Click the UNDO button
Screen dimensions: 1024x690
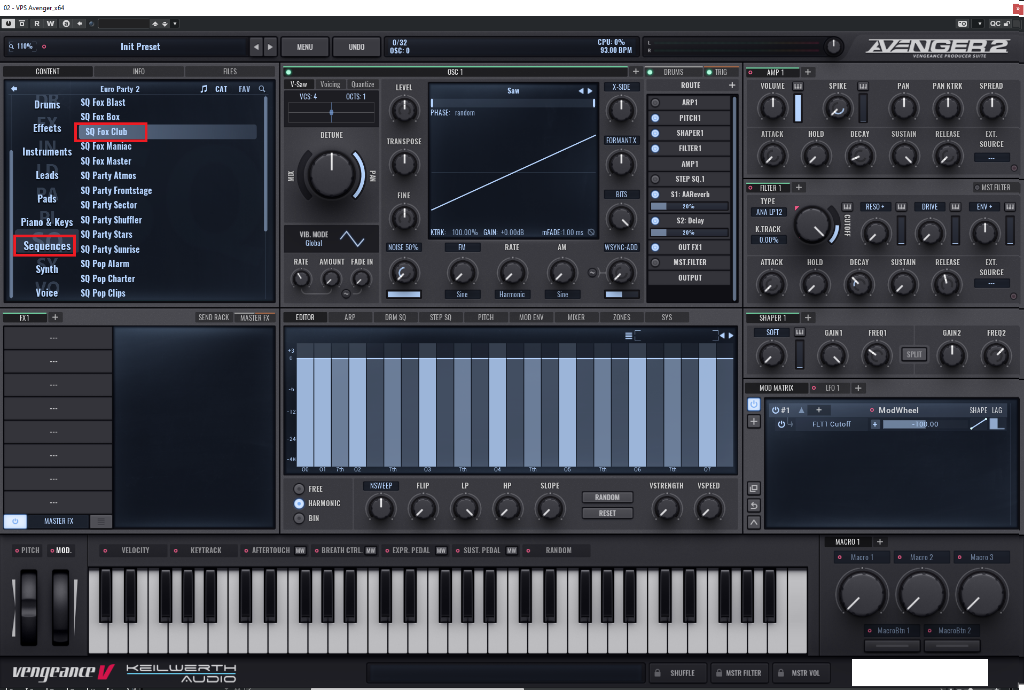tap(356, 47)
